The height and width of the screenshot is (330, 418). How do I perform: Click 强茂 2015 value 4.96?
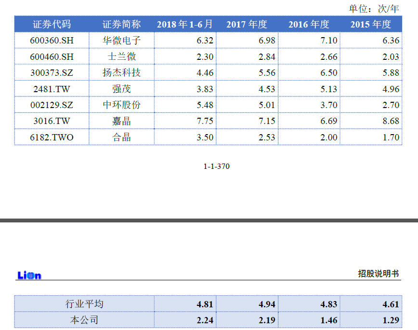click(391, 89)
